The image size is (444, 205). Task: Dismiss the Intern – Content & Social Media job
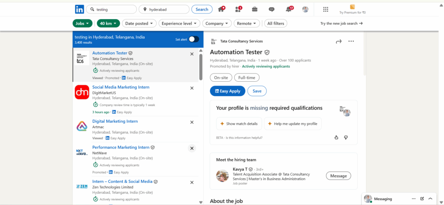[192, 183]
